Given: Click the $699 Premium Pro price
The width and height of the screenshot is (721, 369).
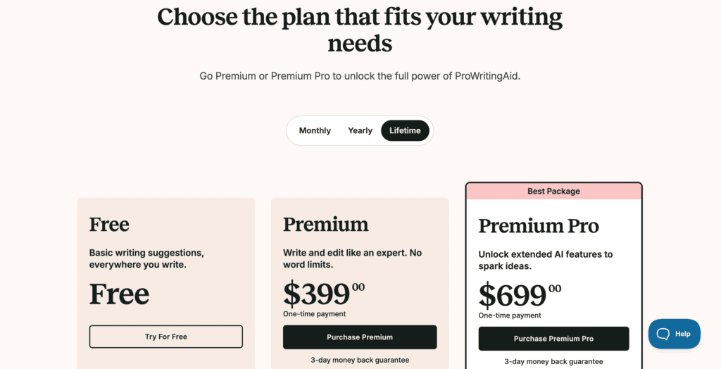Looking at the screenshot, I should point(513,296).
